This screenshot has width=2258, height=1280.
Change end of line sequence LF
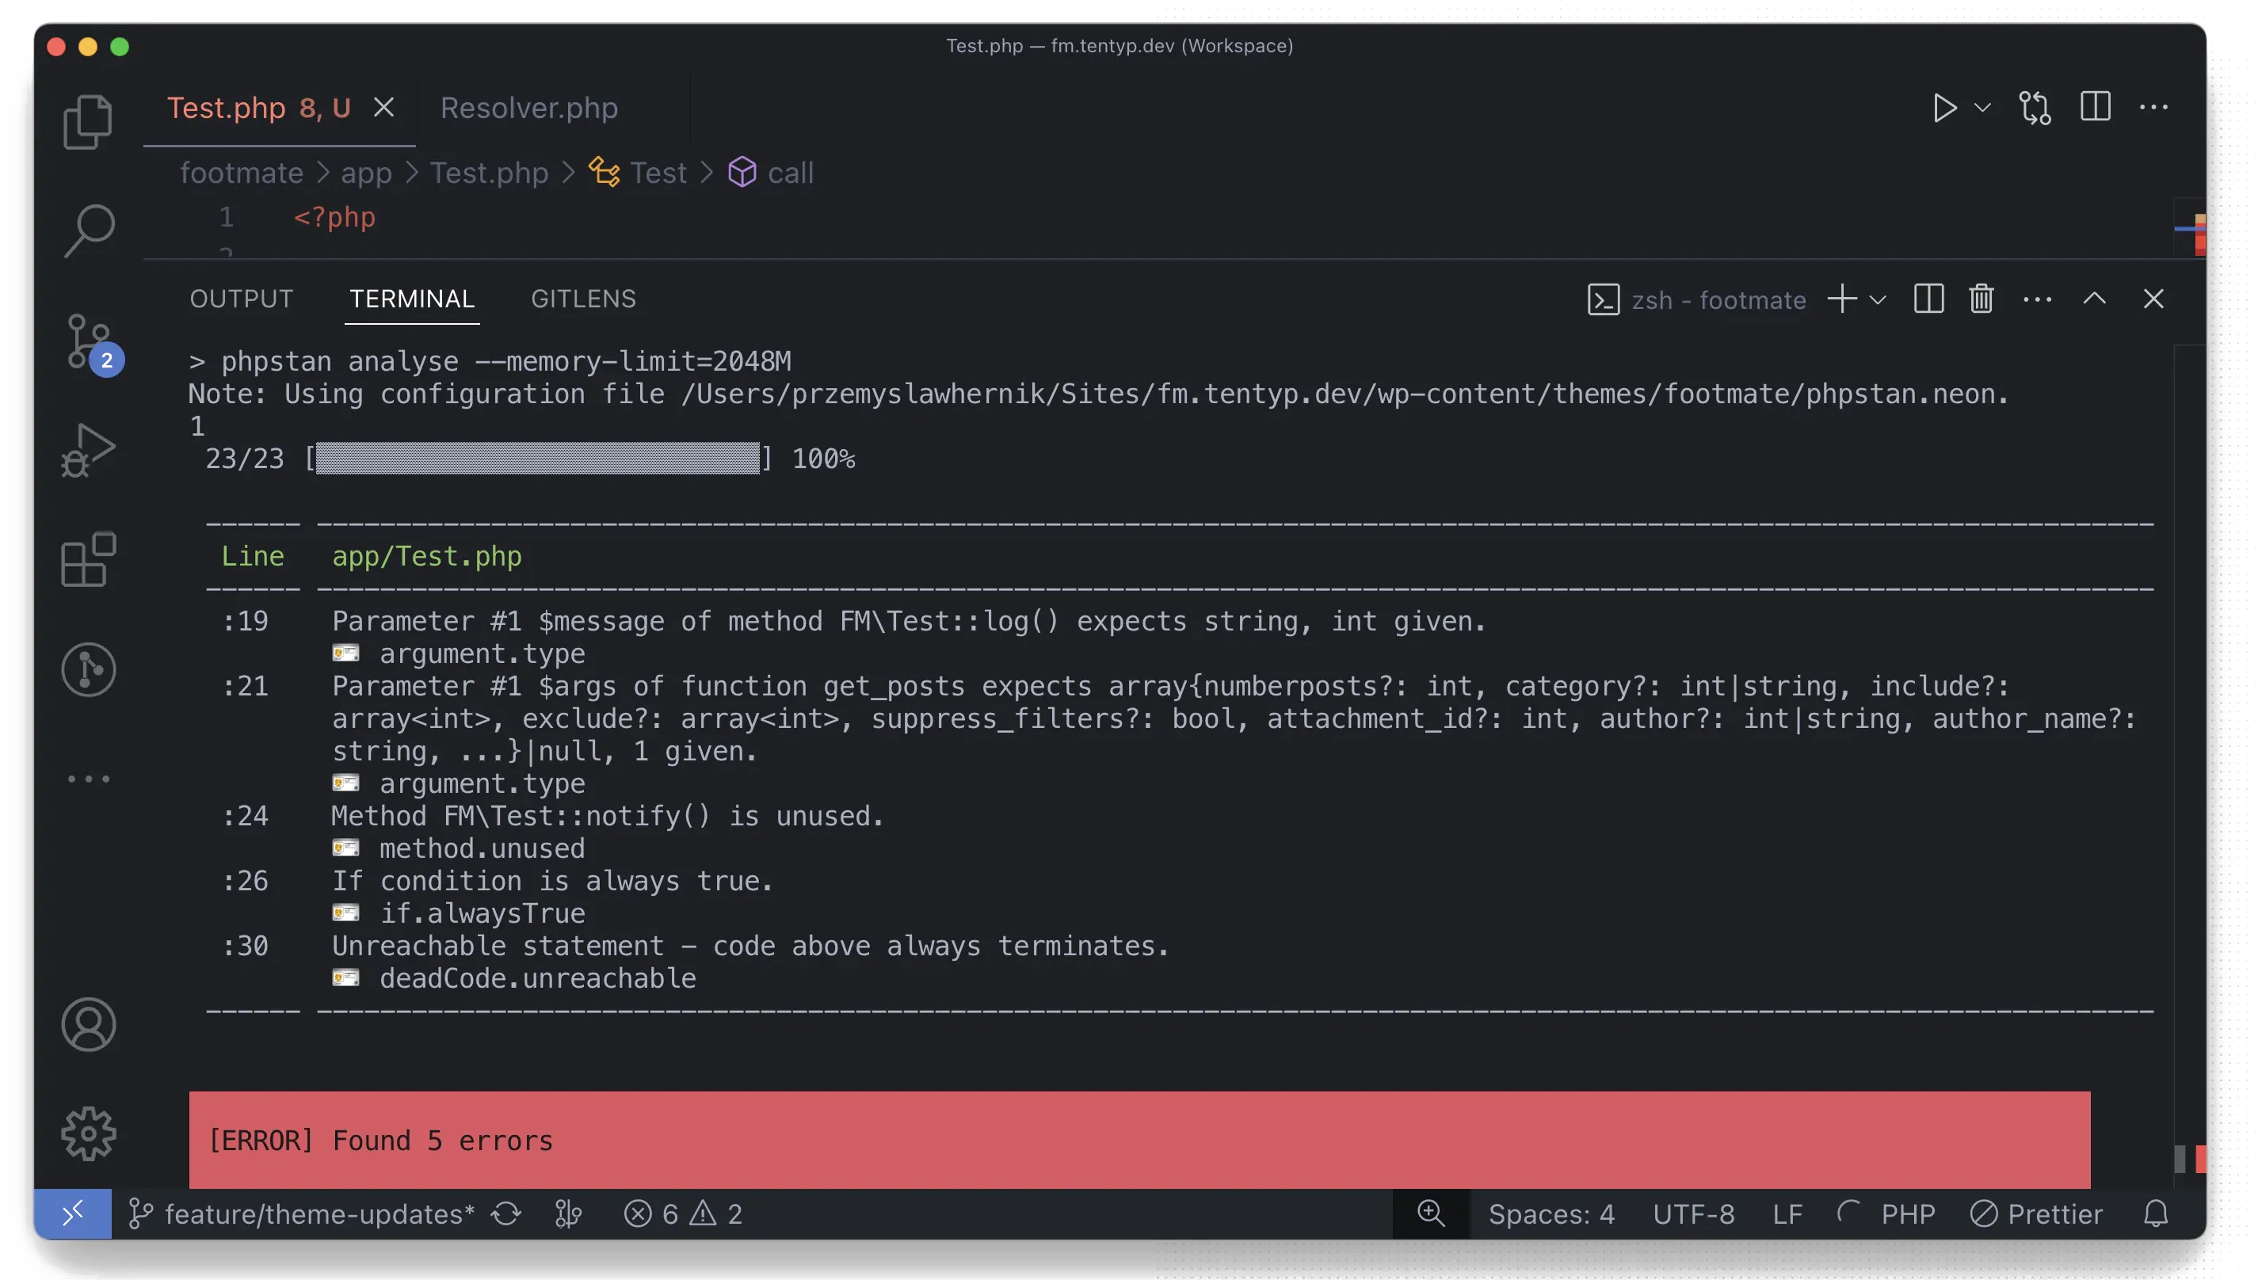pos(1787,1214)
